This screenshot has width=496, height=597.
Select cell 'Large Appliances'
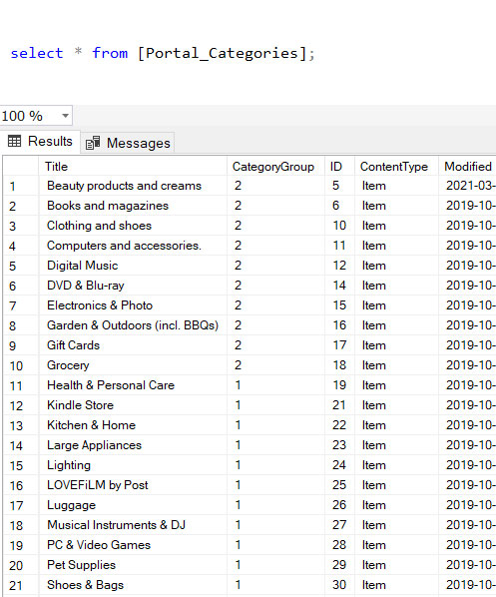tap(133, 445)
